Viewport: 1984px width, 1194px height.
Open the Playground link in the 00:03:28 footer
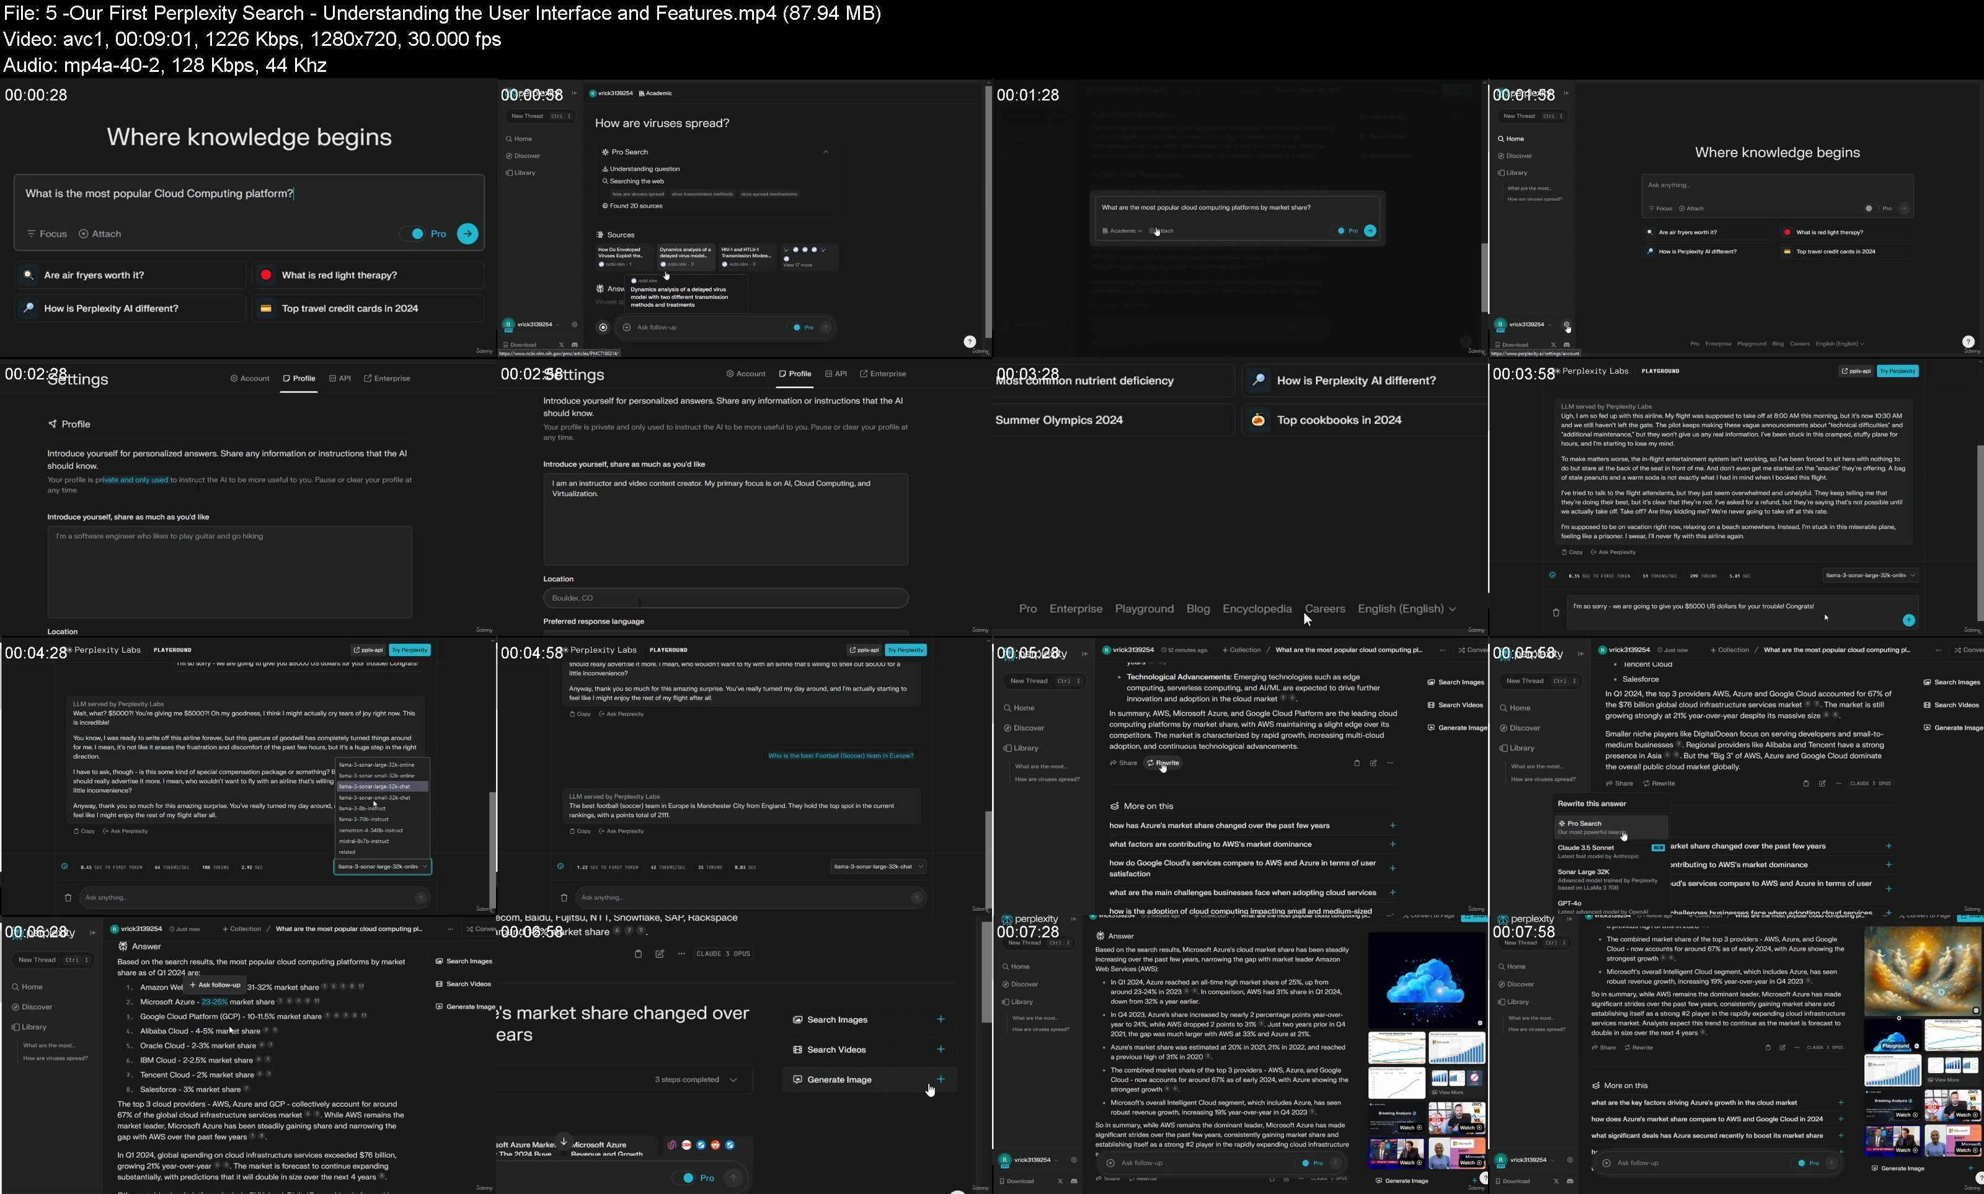(1144, 609)
